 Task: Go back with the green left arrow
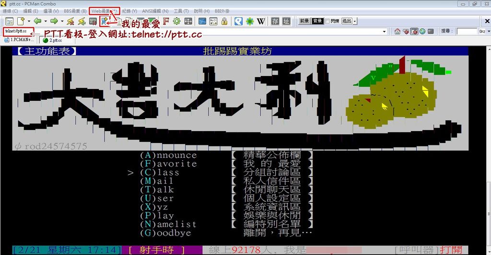click(37, 21)
